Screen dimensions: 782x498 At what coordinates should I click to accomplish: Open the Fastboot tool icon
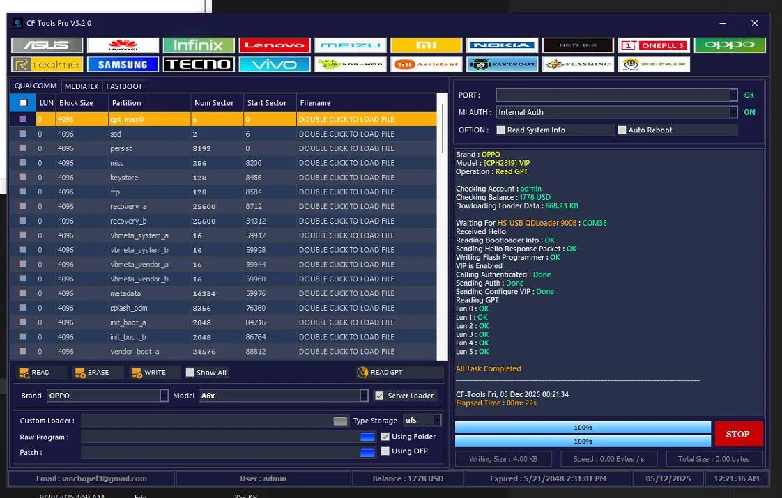[x=502, y=64]
